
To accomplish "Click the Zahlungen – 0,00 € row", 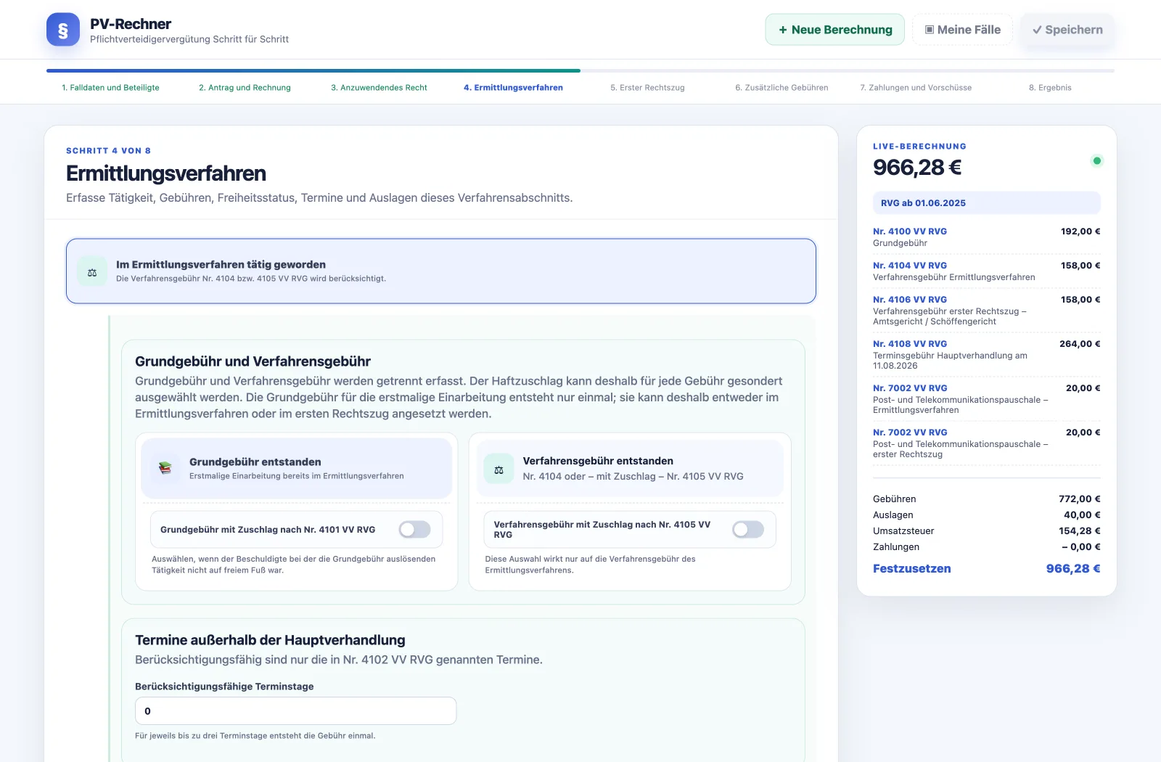I will (986, 547).
